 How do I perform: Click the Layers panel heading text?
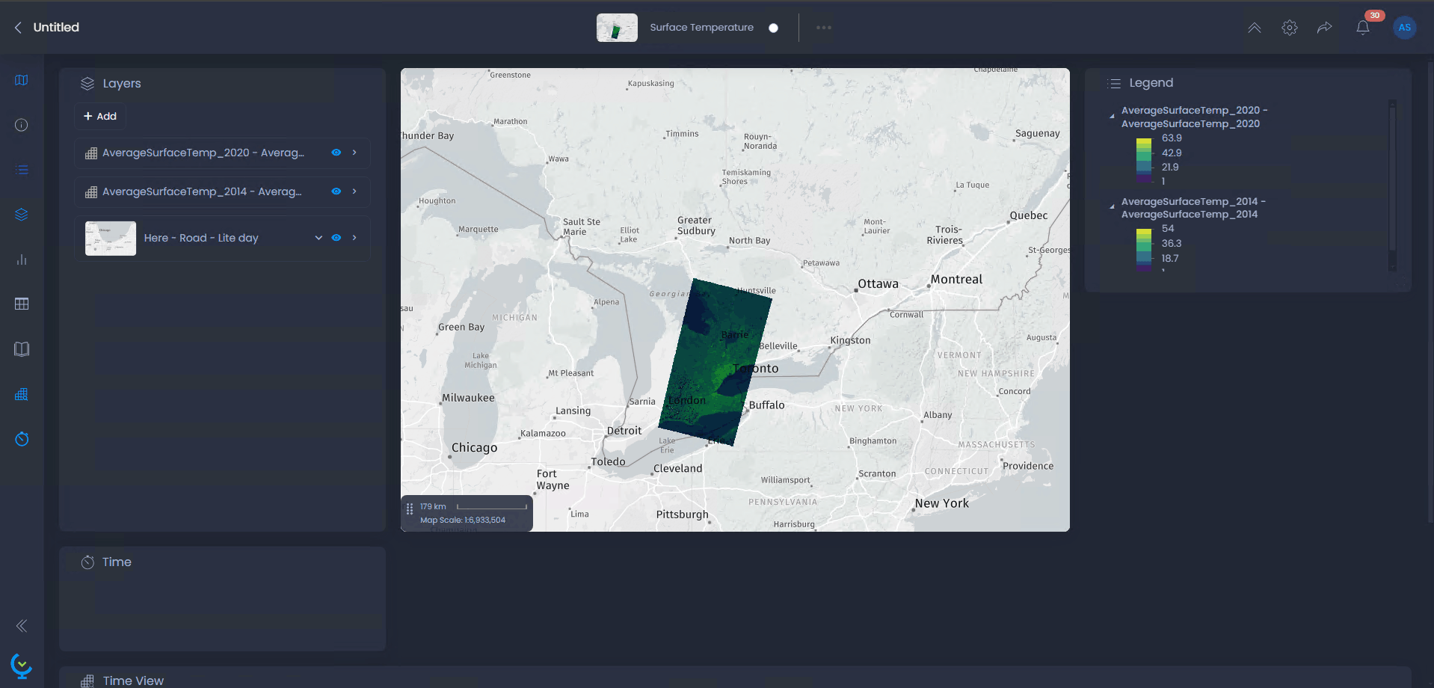[122, 84]
